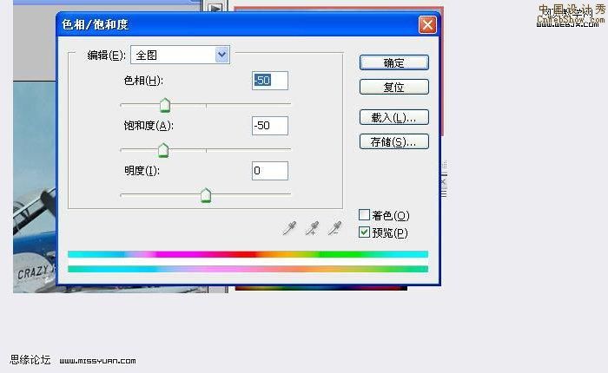Screen dimensions: 608x373
Task: Click the 饱和度 saturation slider handle
Action: click(x=163, y=150)
